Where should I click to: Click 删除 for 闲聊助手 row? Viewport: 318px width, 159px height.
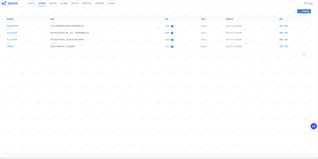[286, 46]
